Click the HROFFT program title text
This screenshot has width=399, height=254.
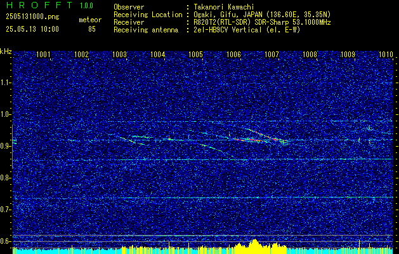(39, 5)
